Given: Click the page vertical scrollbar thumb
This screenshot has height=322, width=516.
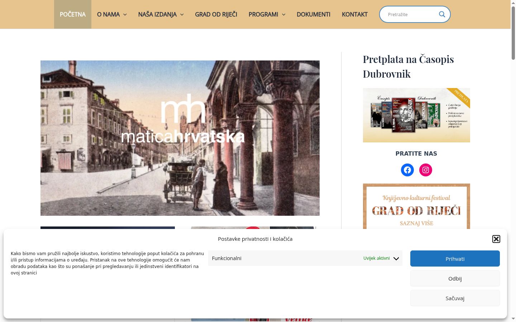Looking at the screenshot, I should pos(513,33).
